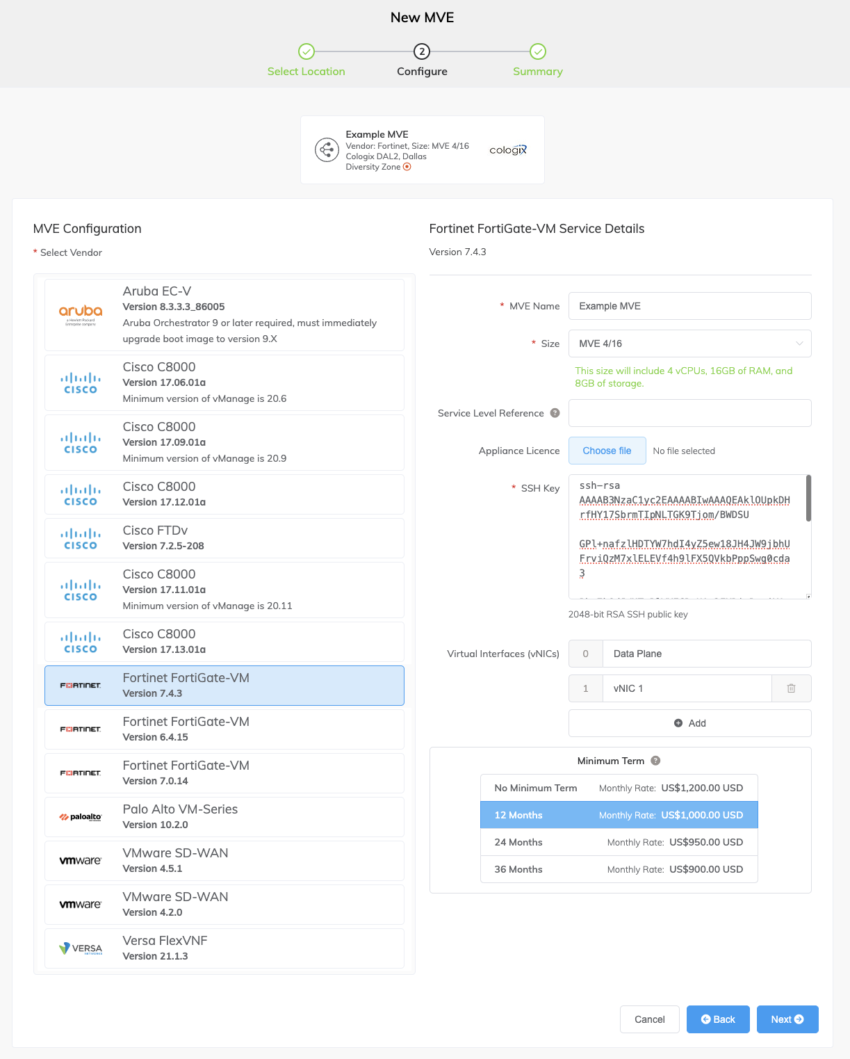850x1059 pixels.
Task: Select Versa FlexVNF vendor title
Action: (x=165, y=941)
